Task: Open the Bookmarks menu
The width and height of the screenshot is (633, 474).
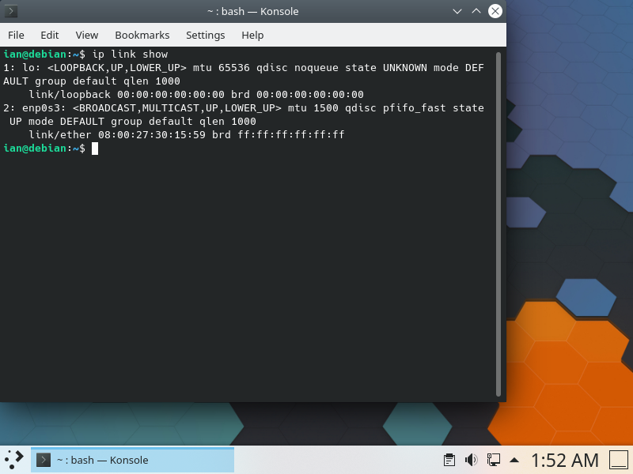Action: pyautogui.click(x=142, y=36)
